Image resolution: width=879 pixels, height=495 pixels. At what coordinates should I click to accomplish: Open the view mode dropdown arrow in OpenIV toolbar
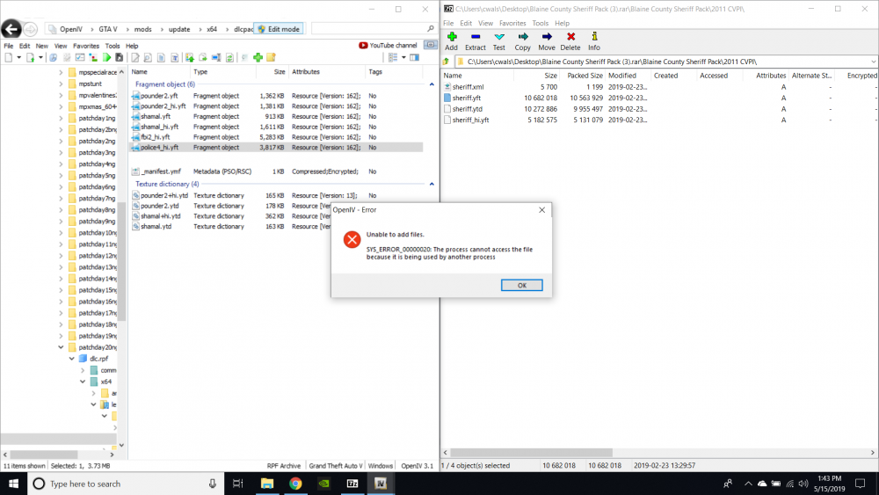pos(403,58)
